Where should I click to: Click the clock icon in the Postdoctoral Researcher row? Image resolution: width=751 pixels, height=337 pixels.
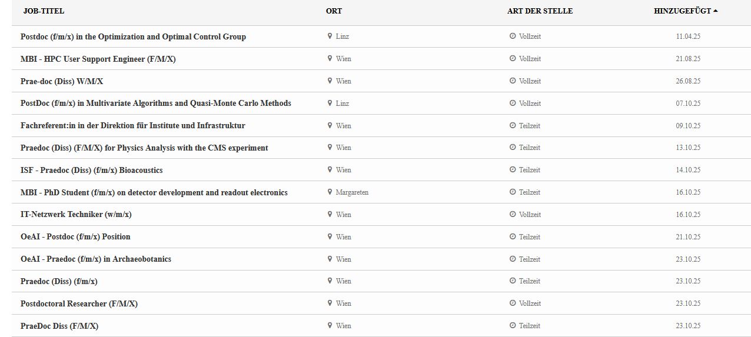pos(513,303)
